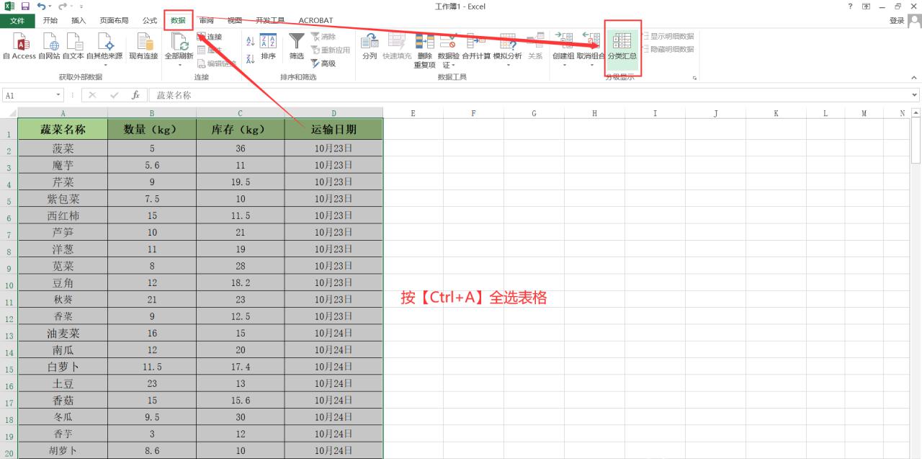
Task: Select column header E
Action: pos(413,113)
